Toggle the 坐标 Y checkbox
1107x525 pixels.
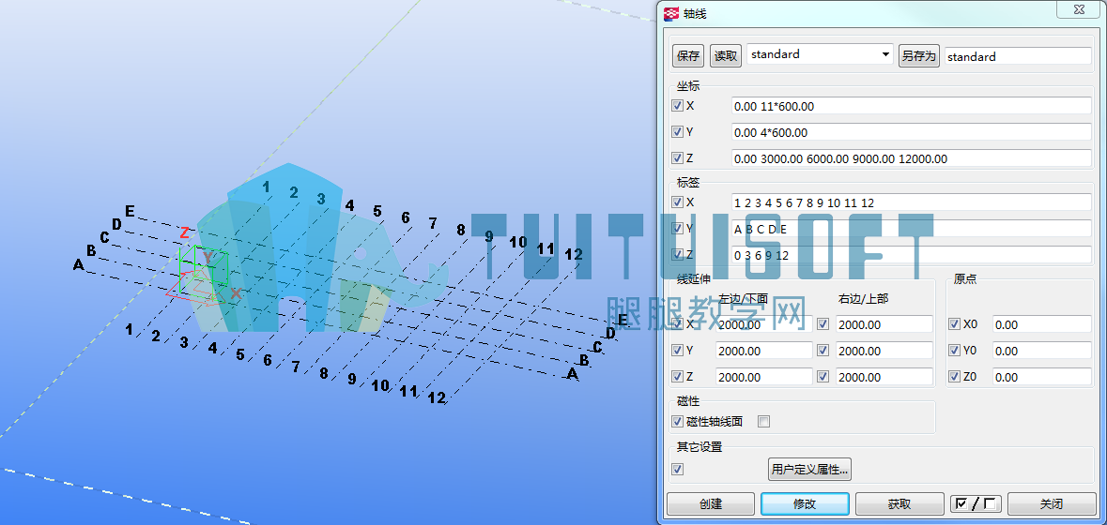678,132
